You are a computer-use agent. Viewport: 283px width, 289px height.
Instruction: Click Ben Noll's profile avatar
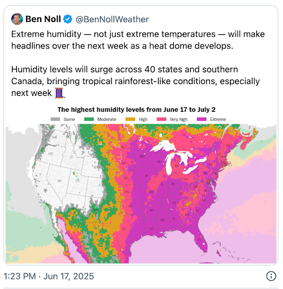(x=17, y=19)
